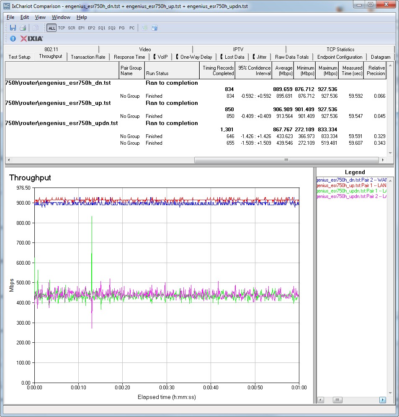Toggle the PC filter button

pyautogui.click(x=132, y=28)
